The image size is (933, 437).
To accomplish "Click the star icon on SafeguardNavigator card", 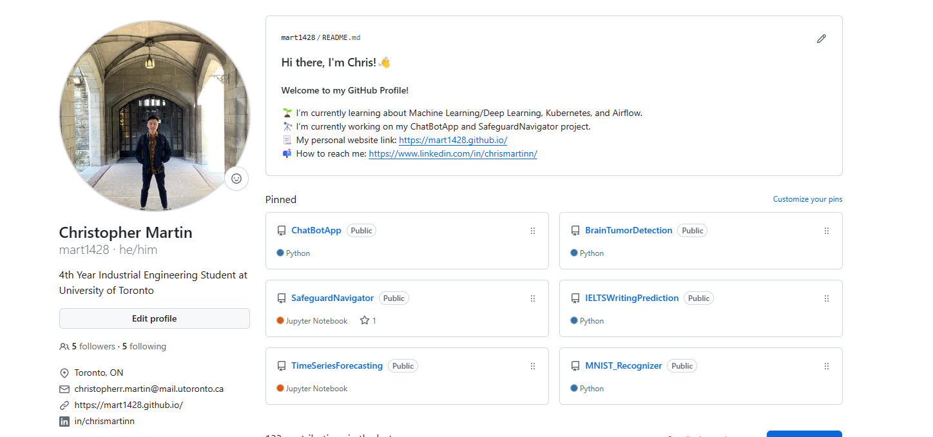I will point(365,320).
